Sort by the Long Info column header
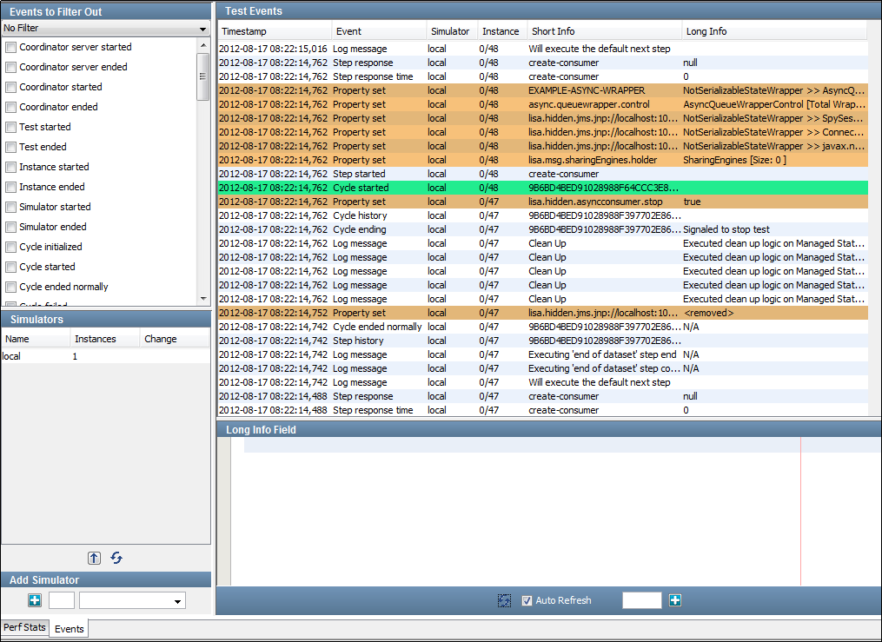This screenshot has height=642, width=882. click(774, 31)
